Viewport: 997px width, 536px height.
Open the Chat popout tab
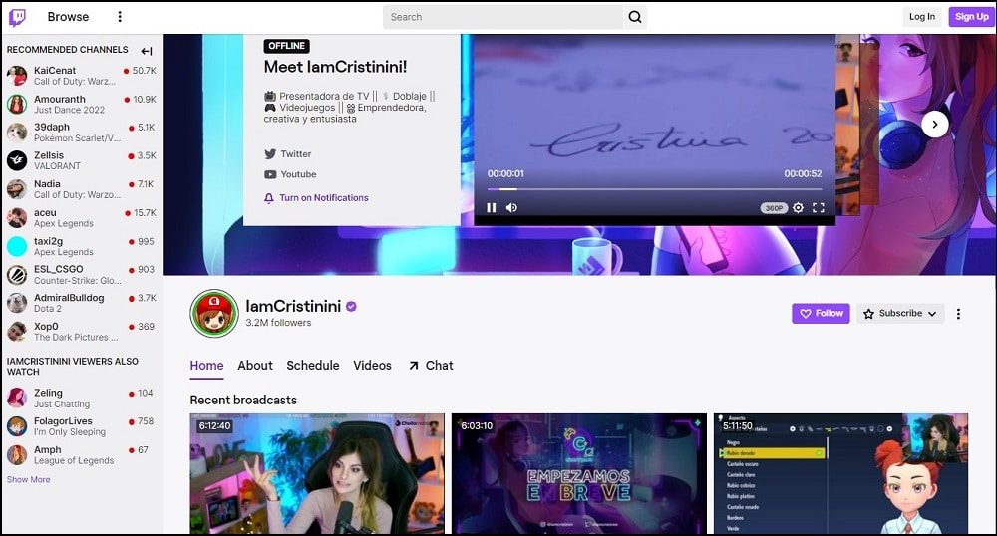tap(431, 366)
